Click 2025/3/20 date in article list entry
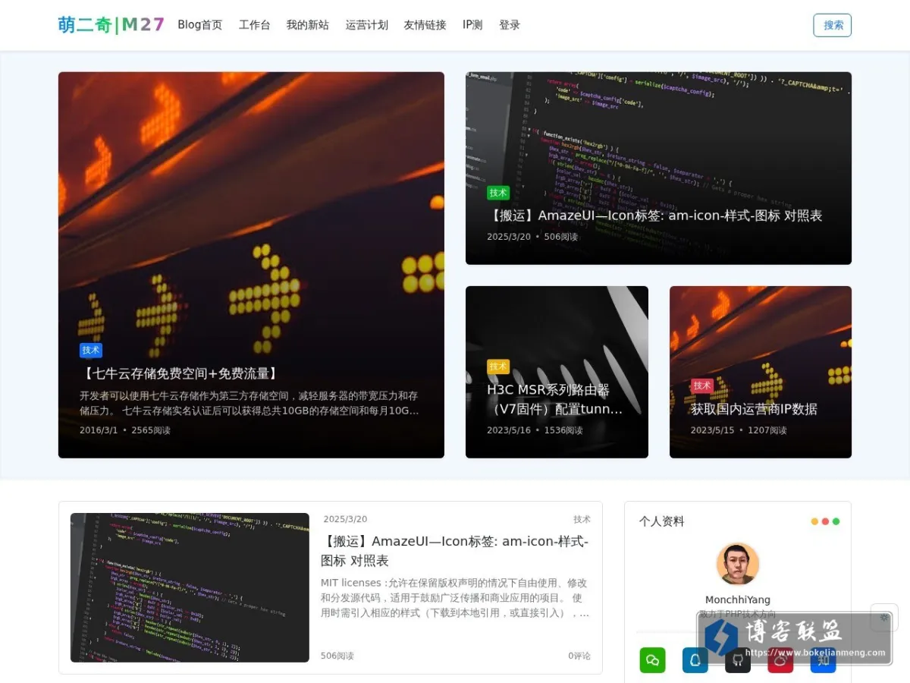 pos(345,519)
